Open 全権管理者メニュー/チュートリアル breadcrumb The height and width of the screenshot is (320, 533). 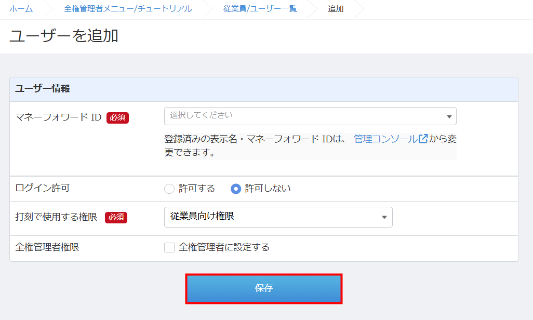(x=128, y=9)
